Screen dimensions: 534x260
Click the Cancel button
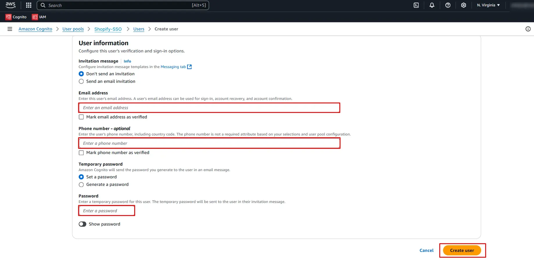tap(427, 250)
